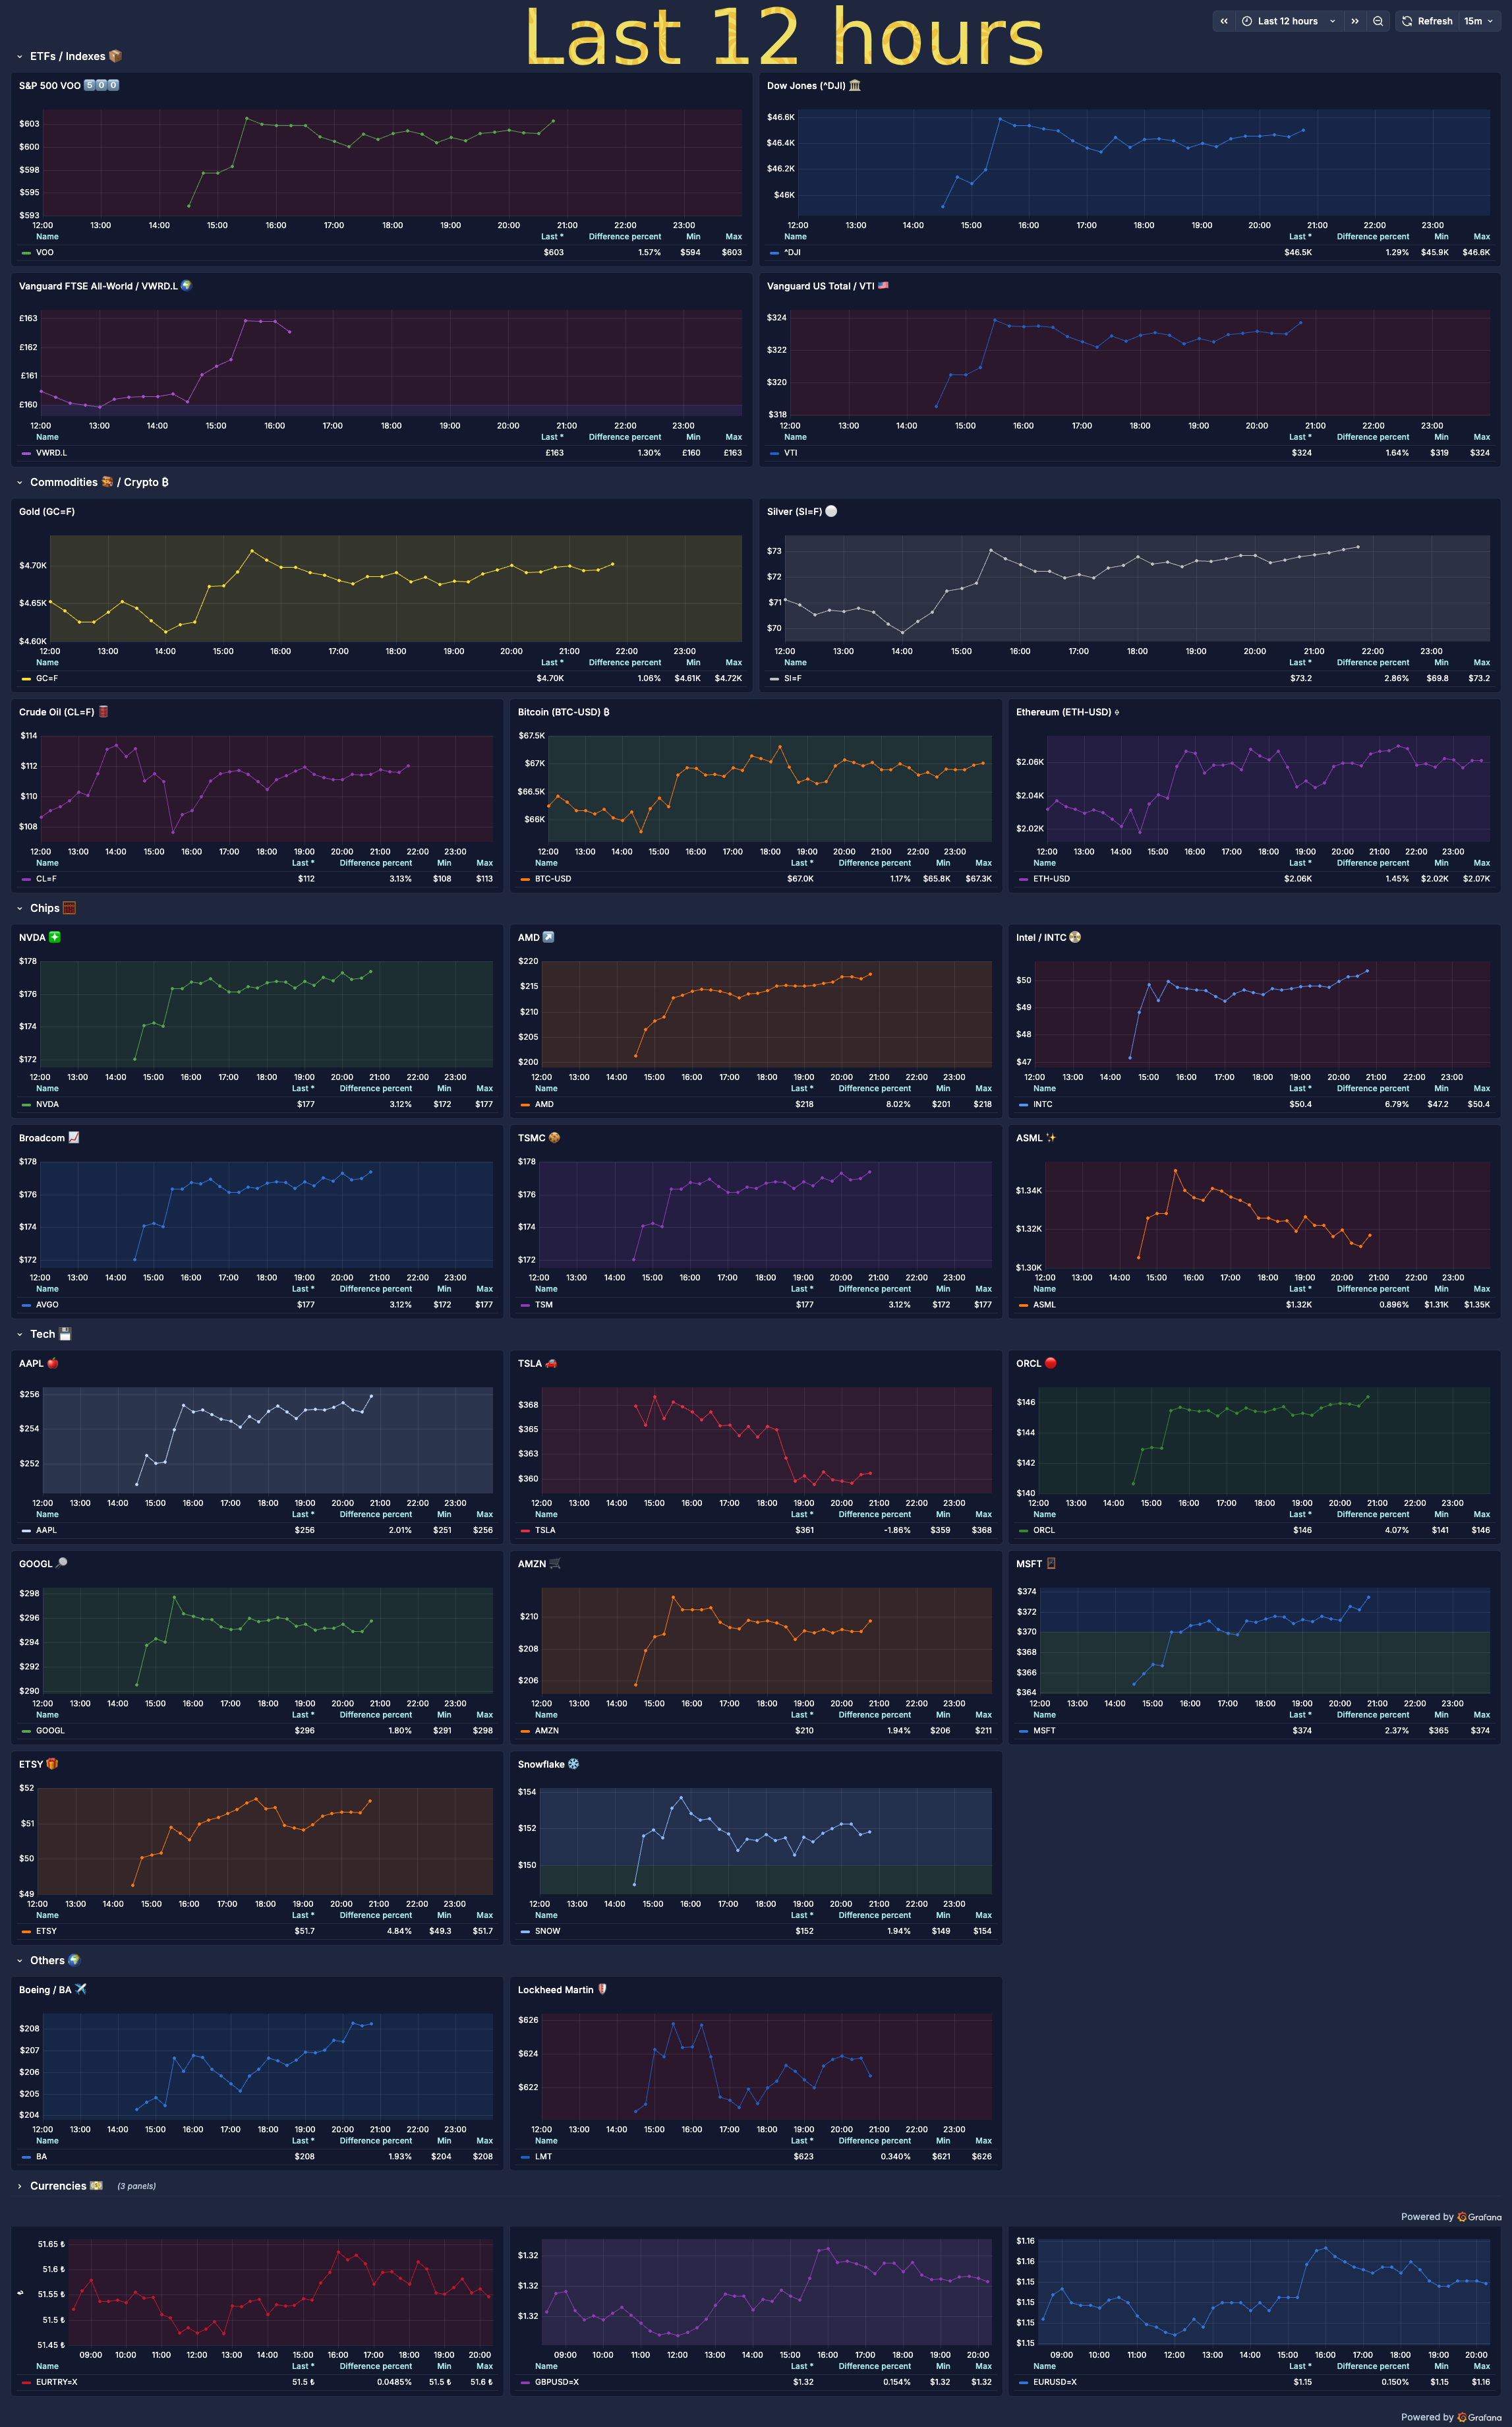Collapse the Chips row chevron
Image resolution: width=1512 pixels, height=2427 pixels.
point(19,909)
